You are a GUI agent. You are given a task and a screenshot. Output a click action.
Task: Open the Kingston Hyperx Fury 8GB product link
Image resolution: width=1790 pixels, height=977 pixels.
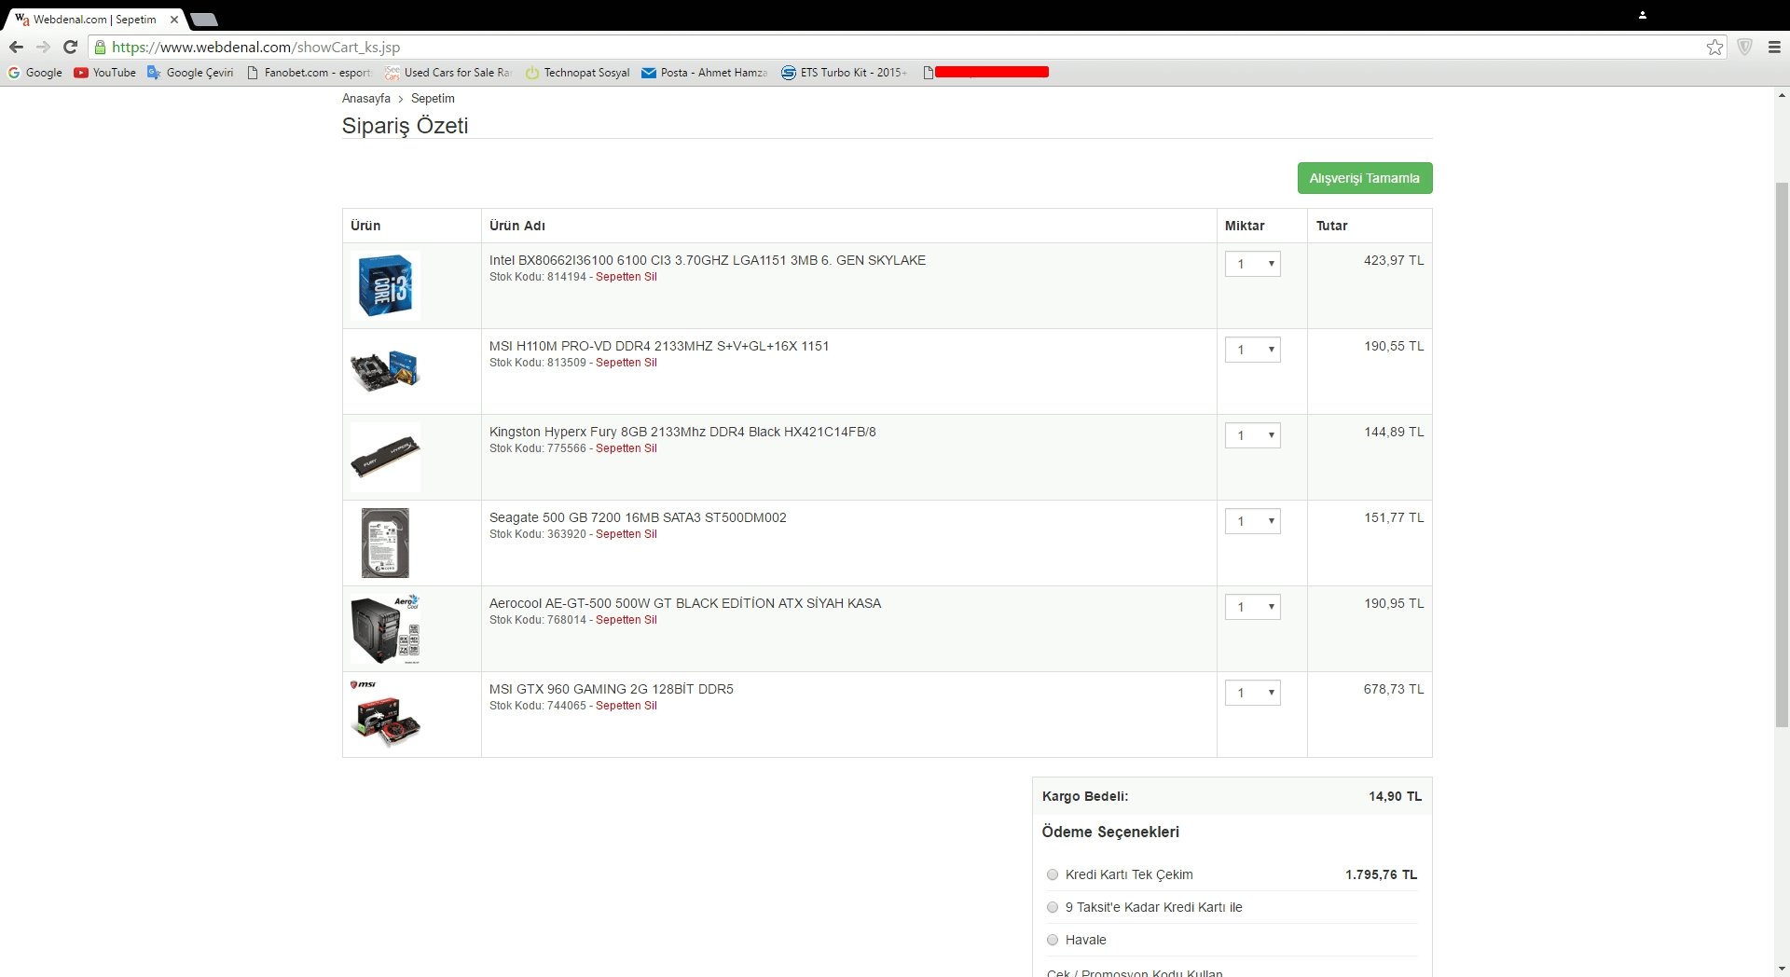(682, 432)
